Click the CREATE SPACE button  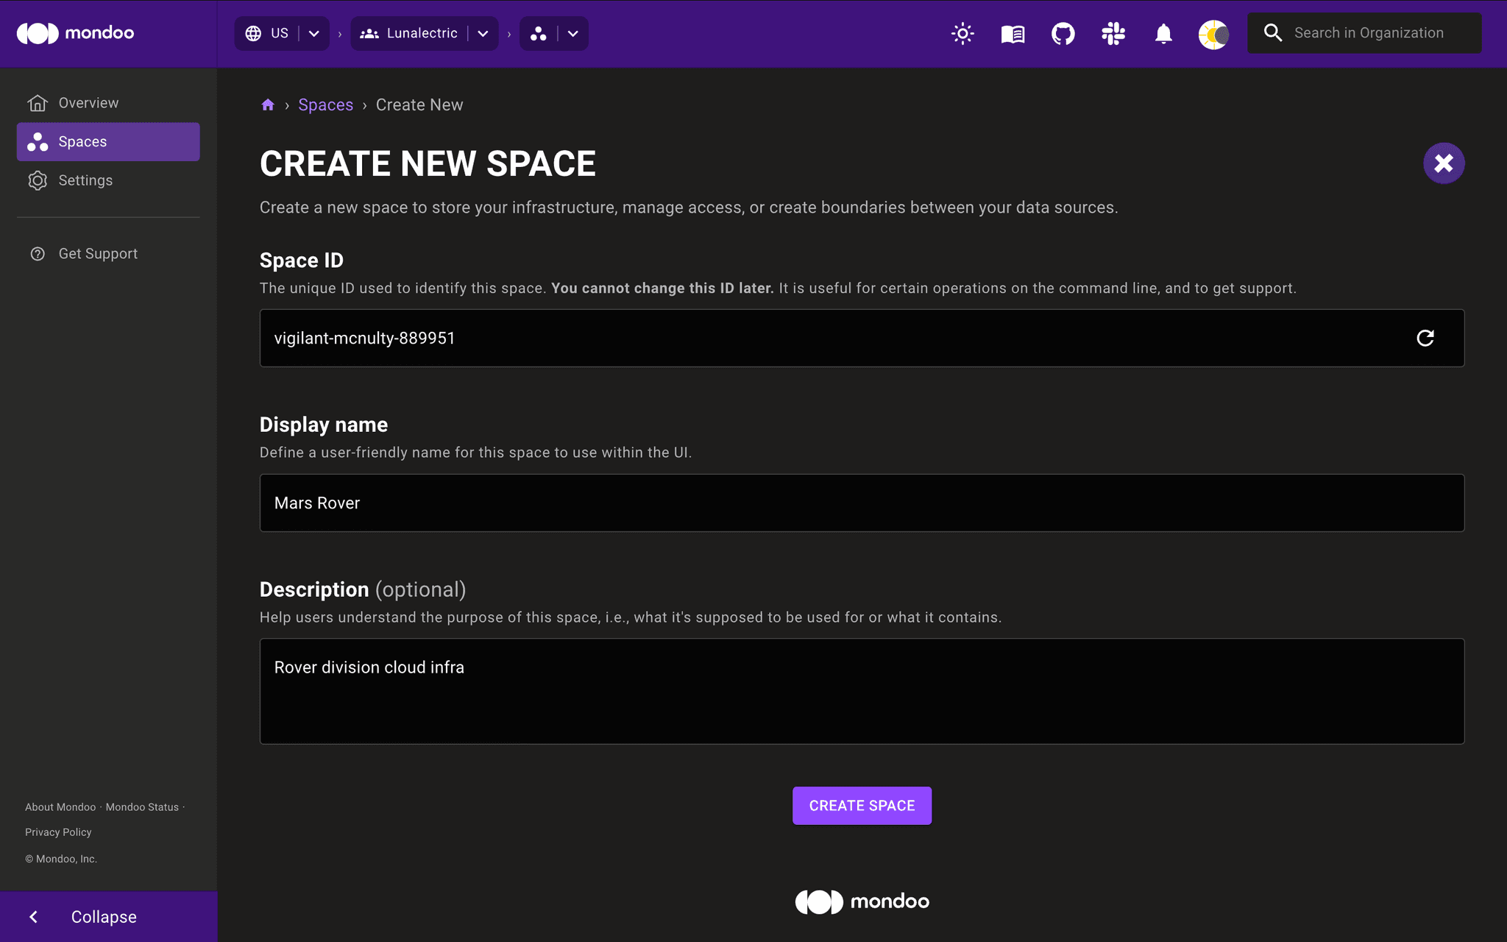[862, 805]
